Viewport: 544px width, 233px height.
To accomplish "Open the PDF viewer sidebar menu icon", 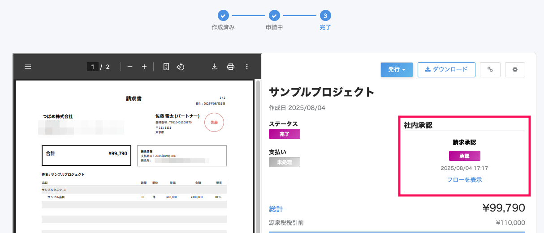I will 28,67.
